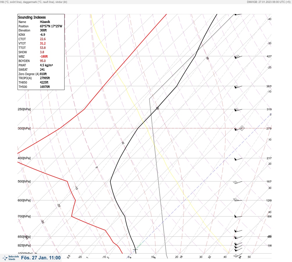
Task: Click the date label 'Fös. 27 Jan. 11:00'
Action: click(x=41, y=258)
